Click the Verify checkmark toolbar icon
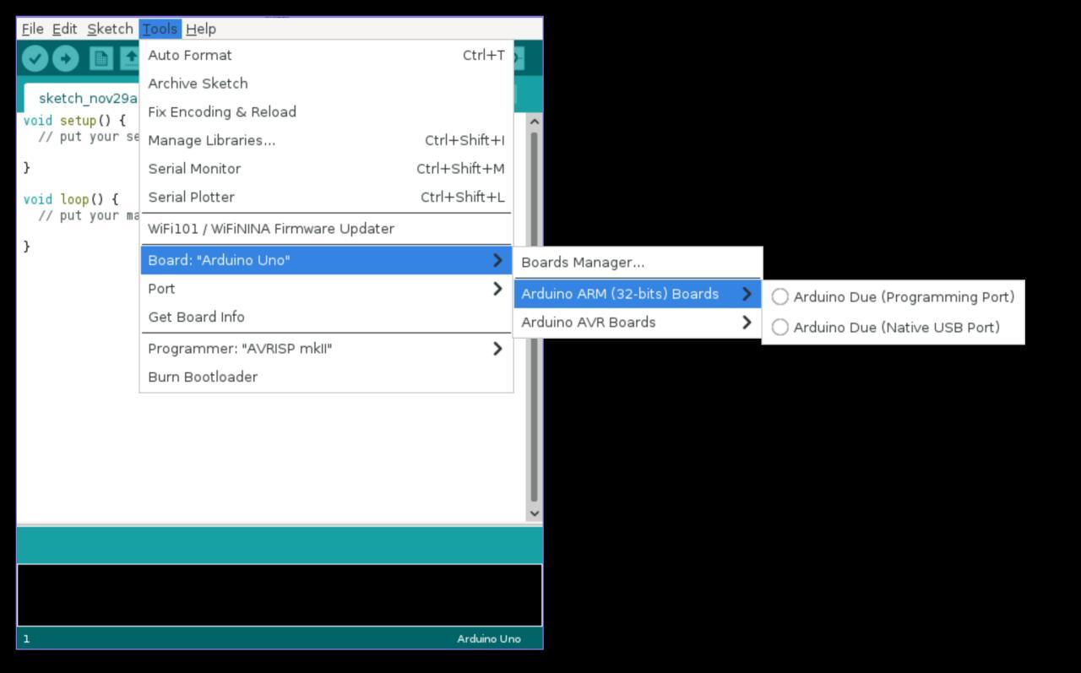 click(35, 58)
